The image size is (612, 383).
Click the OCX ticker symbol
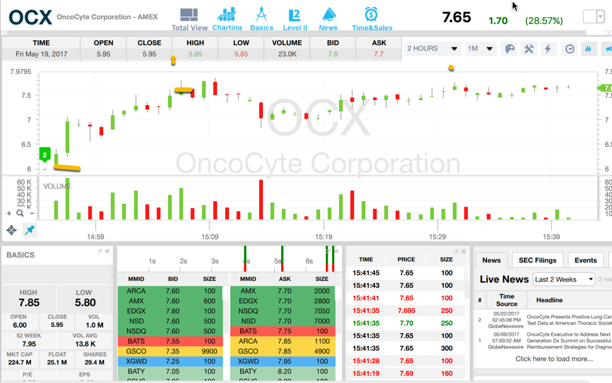click(x=30, y=18)
